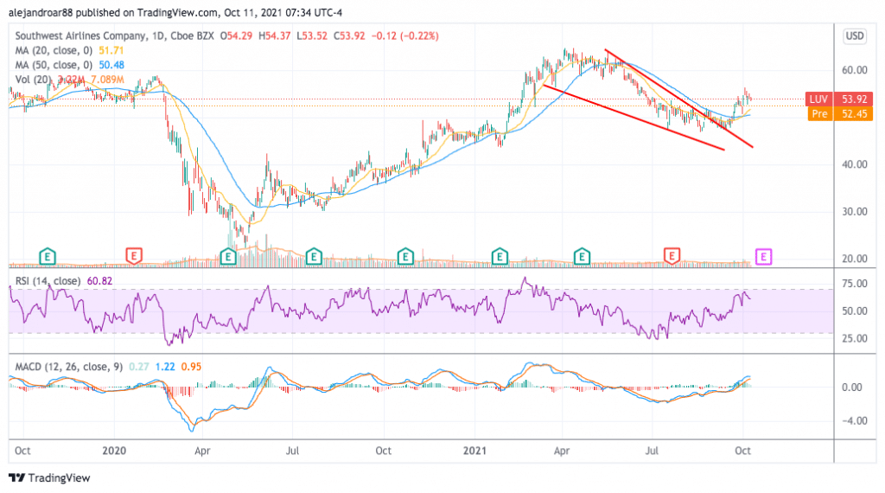Click the MACD signal value 0.95
Image resolution: width=885 pixels, height=493 pixels.
point(191,367)
